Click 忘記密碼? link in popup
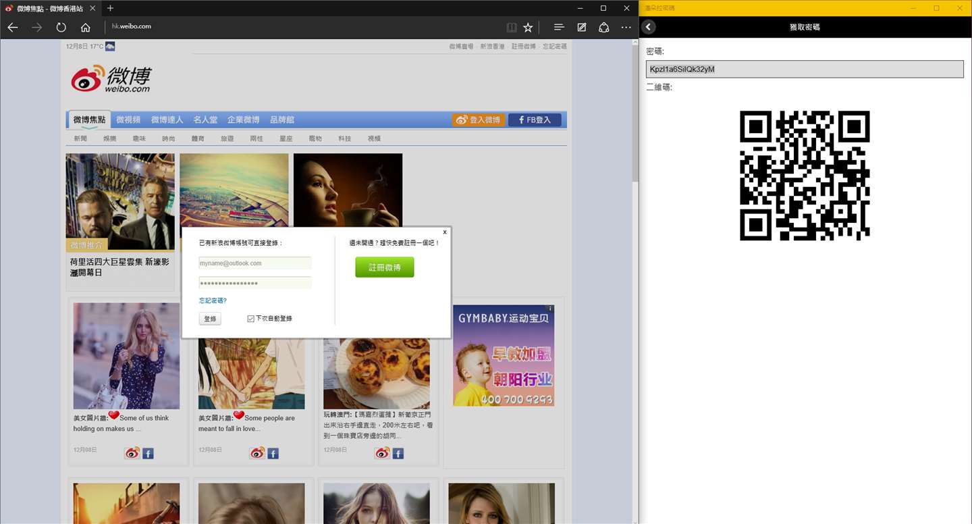Image resolution: width=972 pixels, height=524 pixels. point(213,300)
